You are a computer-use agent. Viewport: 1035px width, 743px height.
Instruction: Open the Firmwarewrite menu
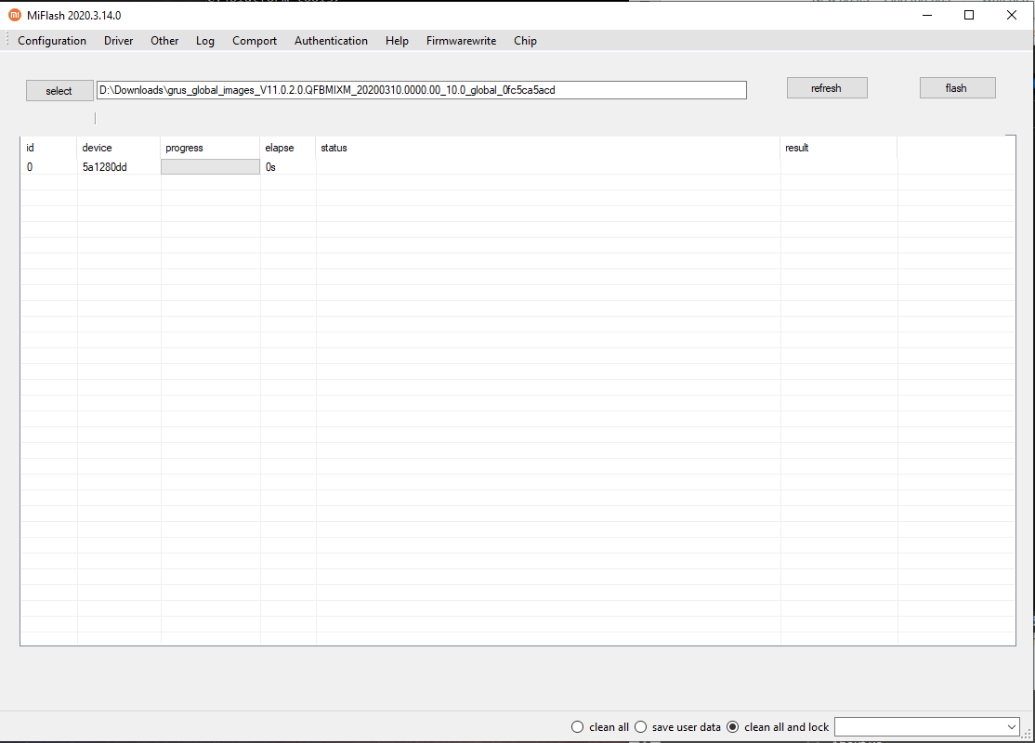(x=461, y=41)
